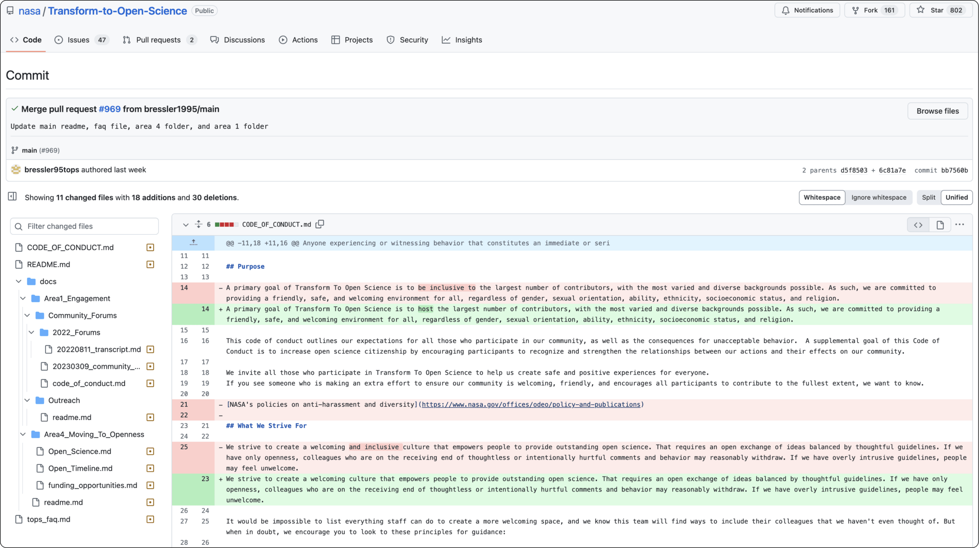Show rich diff view icon

[940, 224]
